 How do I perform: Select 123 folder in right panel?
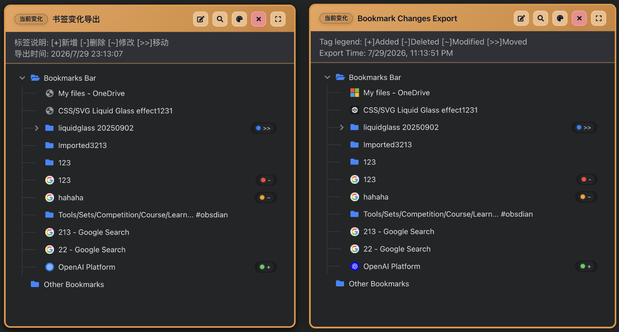[x=370, y=162]
